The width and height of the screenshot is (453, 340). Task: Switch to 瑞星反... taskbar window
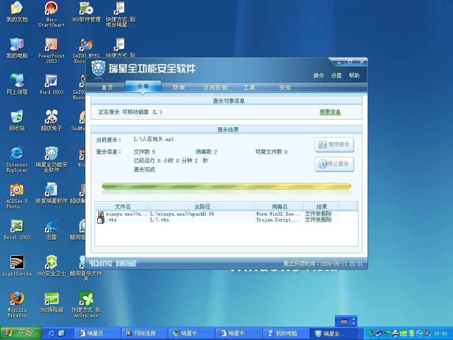click(98, 333)
